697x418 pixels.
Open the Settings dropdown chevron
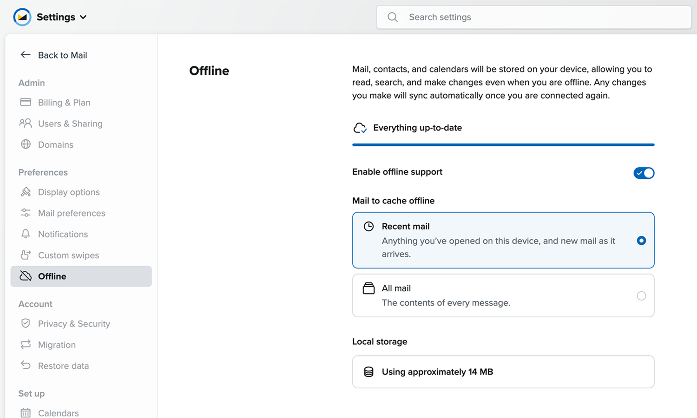click(x=83, y=17)
